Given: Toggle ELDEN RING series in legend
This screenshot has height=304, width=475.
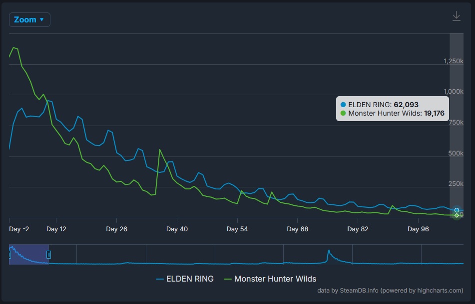Looking at the screenshot, I should 185,279.
